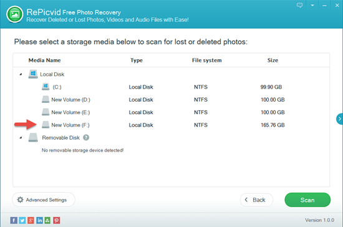Collapse the Local Disk tree group
Image resolution: width=343 pixels, height=227 pixels.
click(21, 74)
